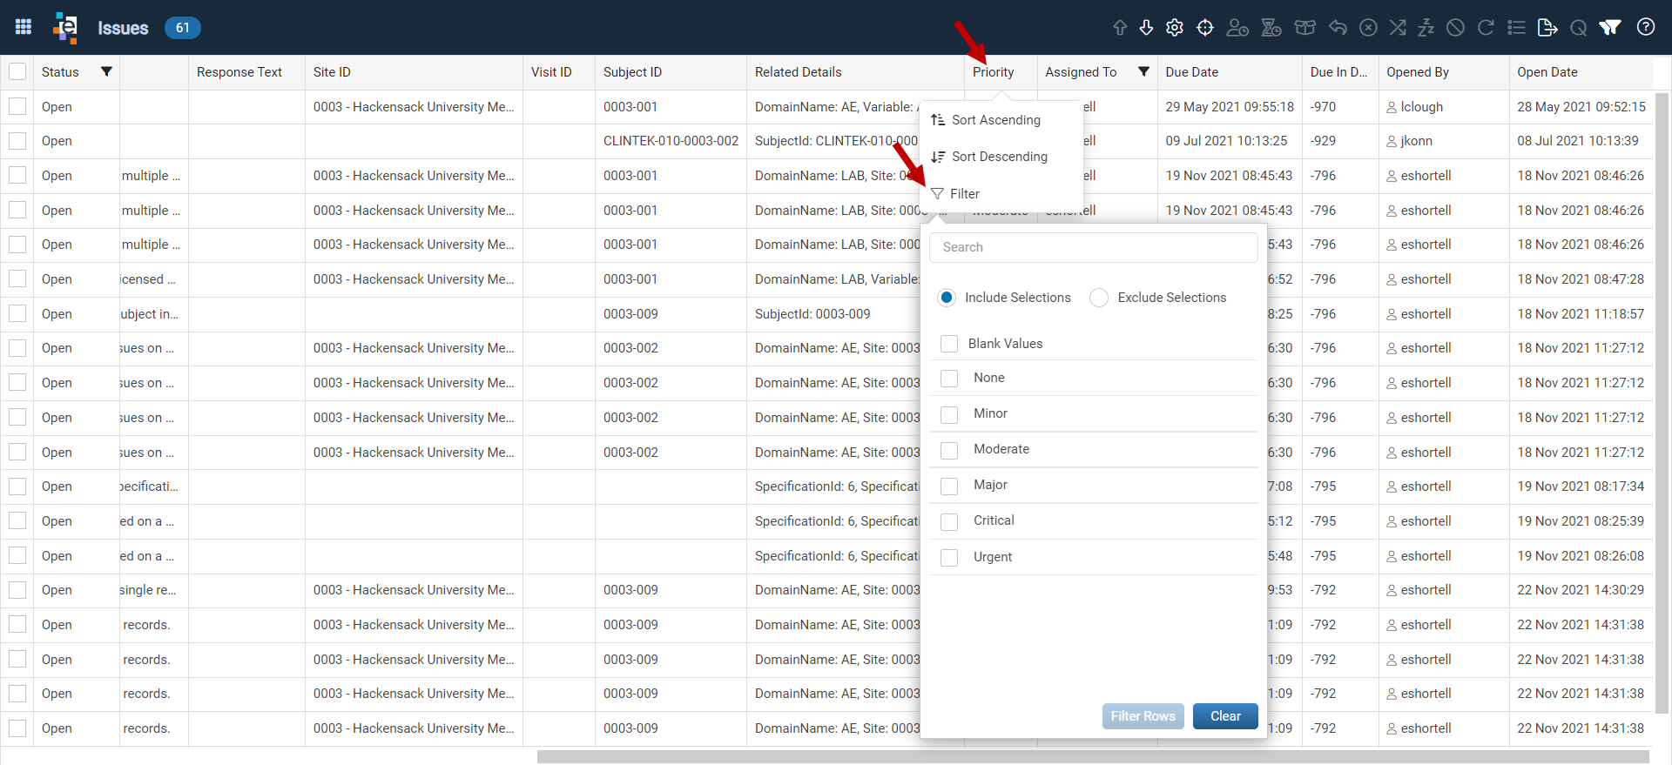Click the clear filters funnel icon

tap(1610, 28)
